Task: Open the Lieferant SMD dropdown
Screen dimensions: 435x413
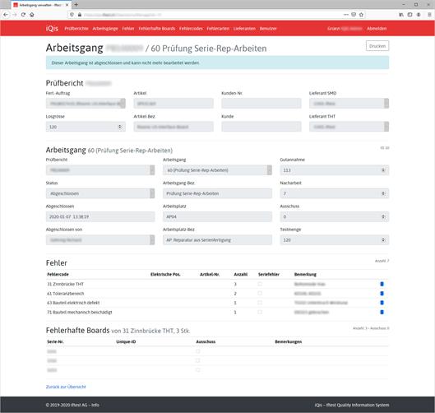Action: (349, 104)
